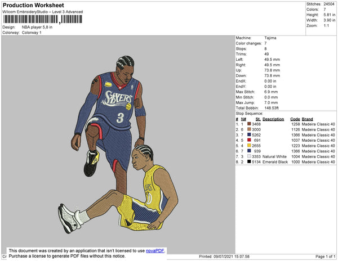338x261 pixels.
Task: Click the Code column header
Action: (295, 119)
